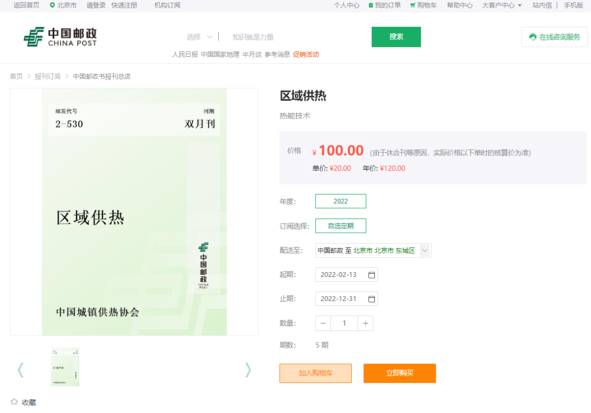Viewport: 591px width, 413px height.
Task: Select the 2022 year option
Action: click(x=340, y=201)
